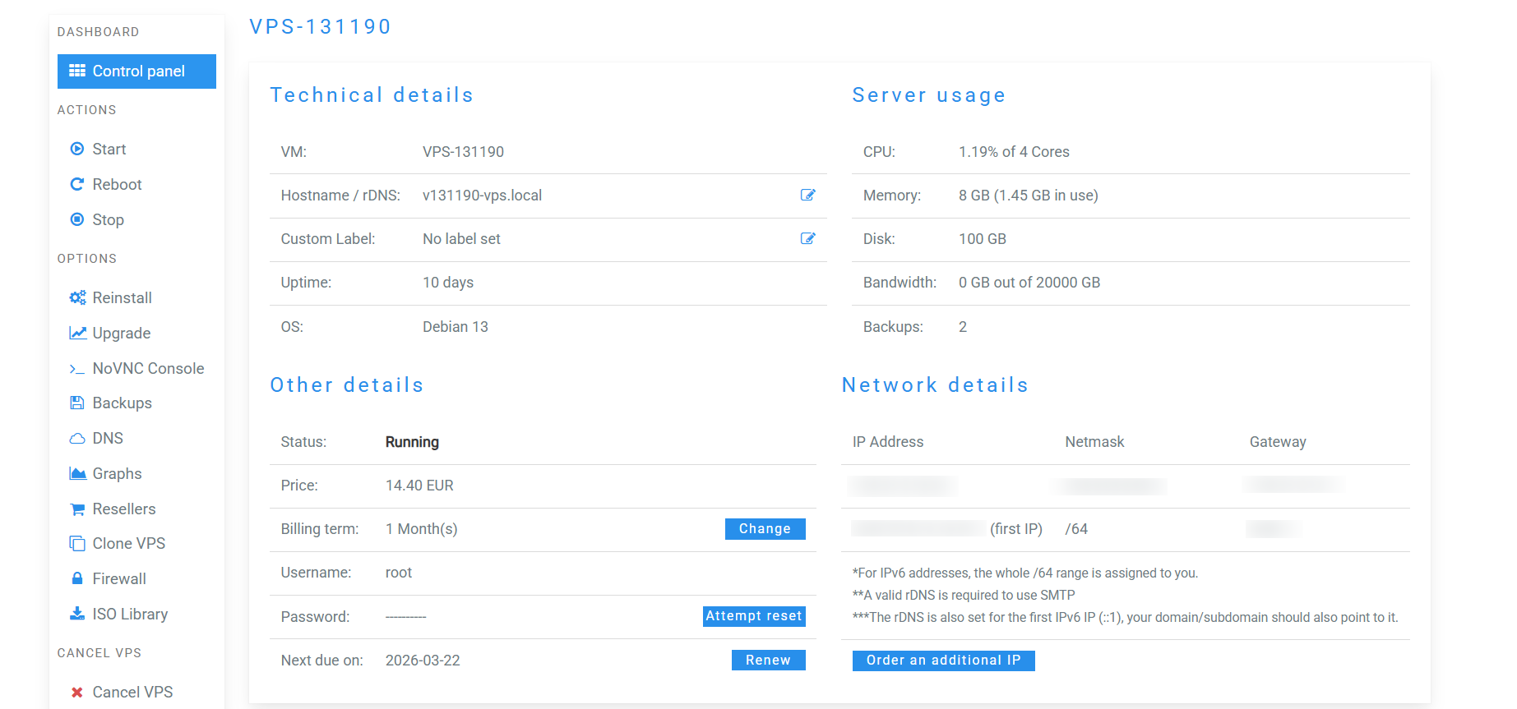Click the '100 GB' disk value

pos(982,239)
